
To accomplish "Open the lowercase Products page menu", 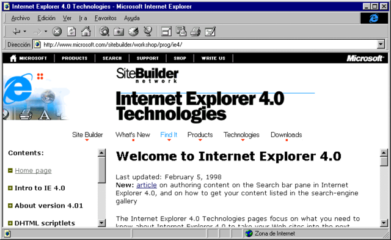I will [200, 135].
